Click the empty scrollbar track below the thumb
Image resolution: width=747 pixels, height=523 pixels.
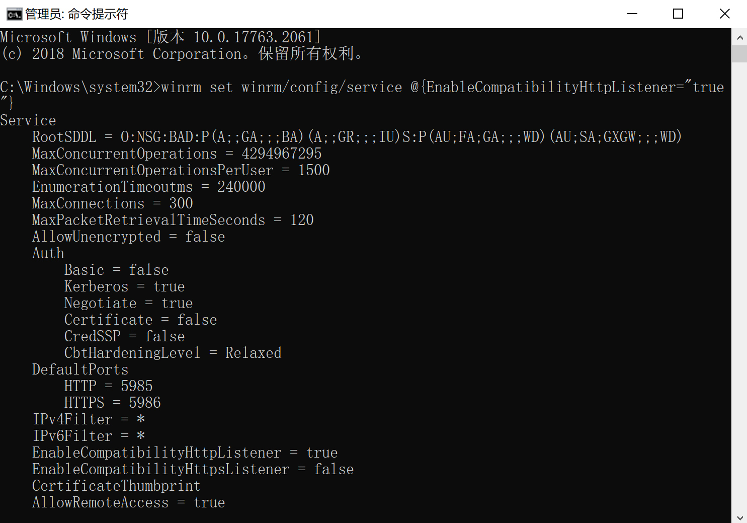(739, 286)
